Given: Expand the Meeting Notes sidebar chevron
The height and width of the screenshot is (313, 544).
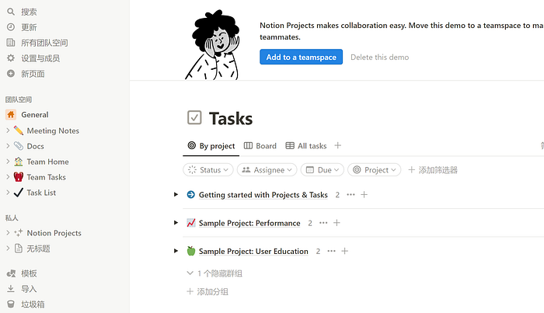Looking at the screenshot, I should click(8, 130).
